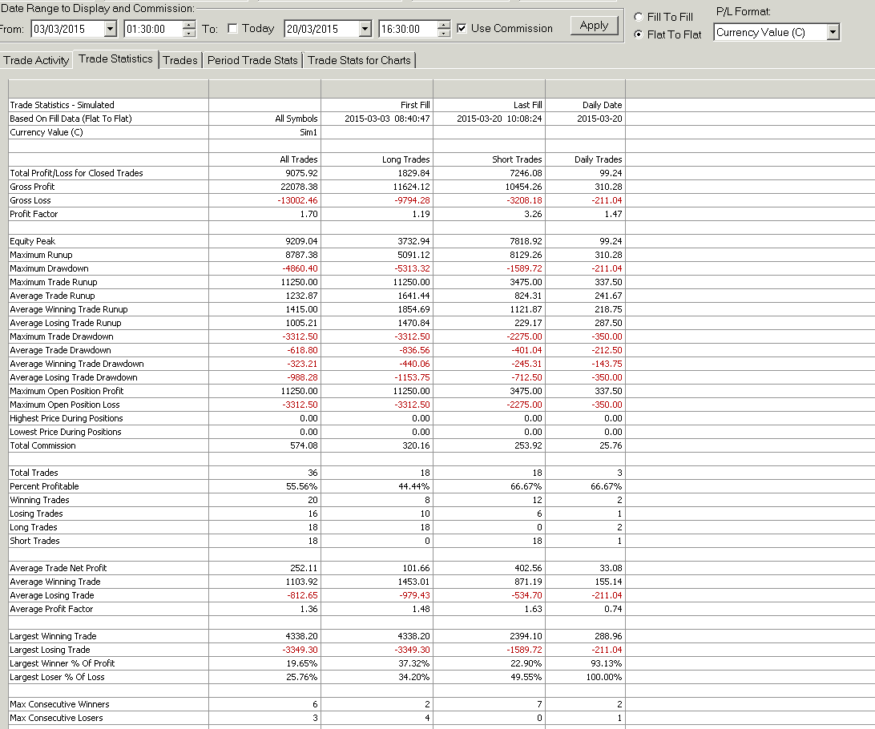Select the Maximum Open Position Profit label
Image resolution: width=875 pixels, height=729 pixels.
click(x=67, y=391)
